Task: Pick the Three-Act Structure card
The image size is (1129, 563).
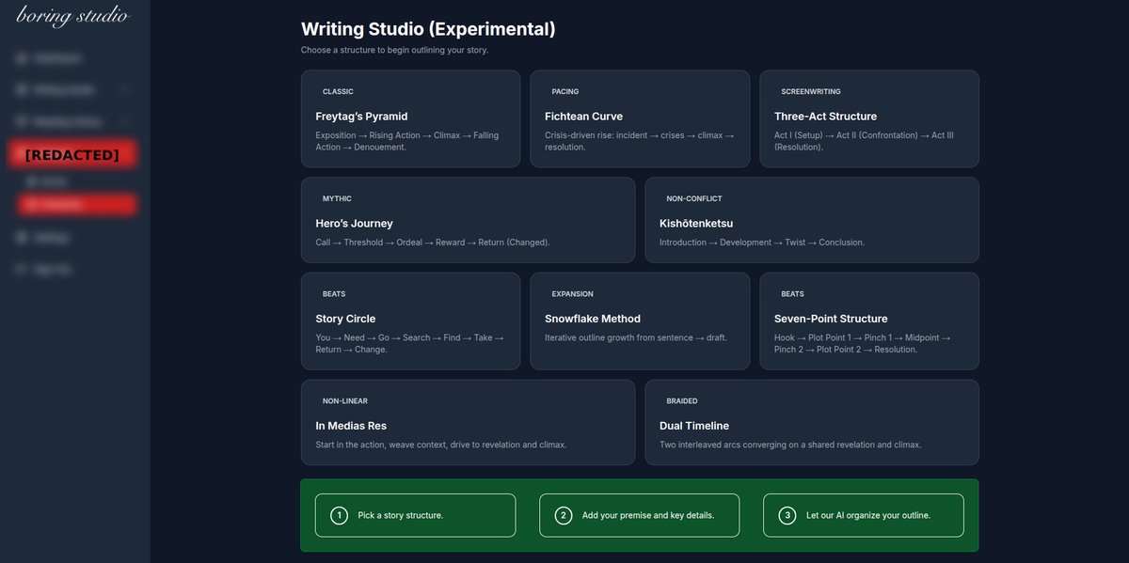Action: pos(869,118)
